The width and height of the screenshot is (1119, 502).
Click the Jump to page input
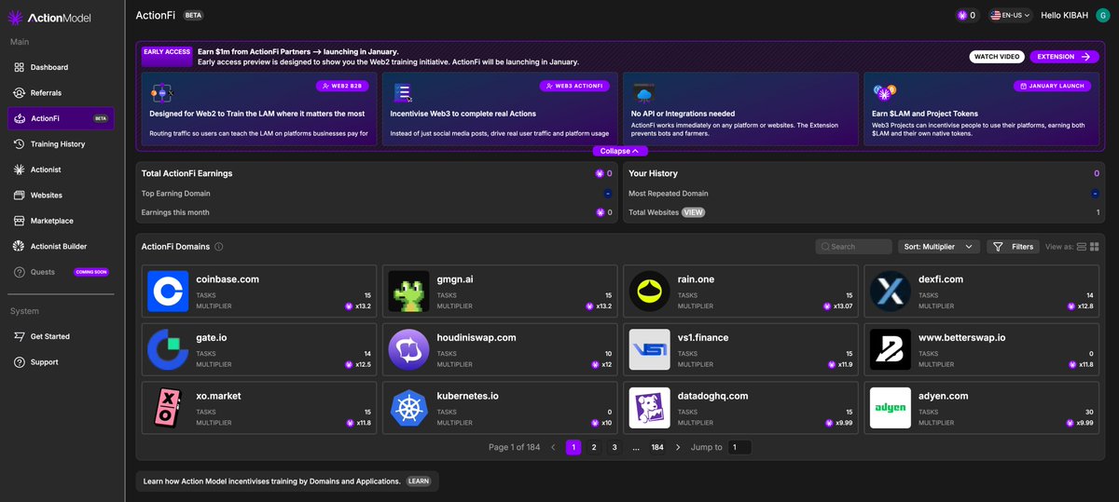[739, 447]
